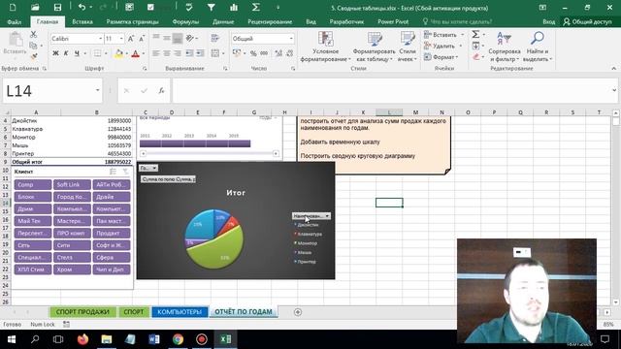Click the Increase Font Size icon
The image size is (621, 349).
tap(131, 39)
